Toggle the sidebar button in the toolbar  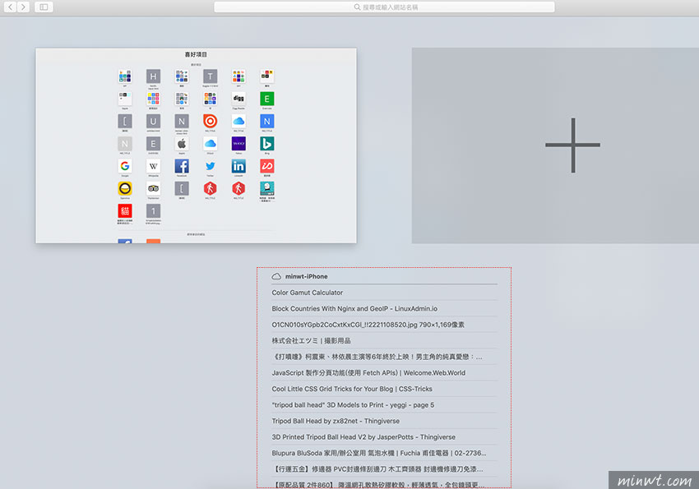tap(44, 7)
